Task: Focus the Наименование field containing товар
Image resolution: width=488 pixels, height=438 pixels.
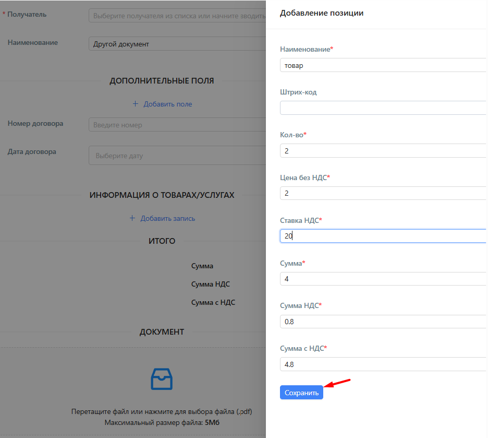Action: tap(383, 65)
